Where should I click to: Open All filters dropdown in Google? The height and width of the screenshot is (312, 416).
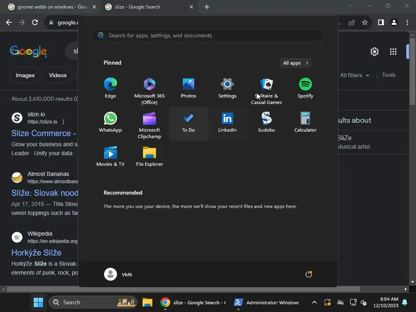click(354, 75)
